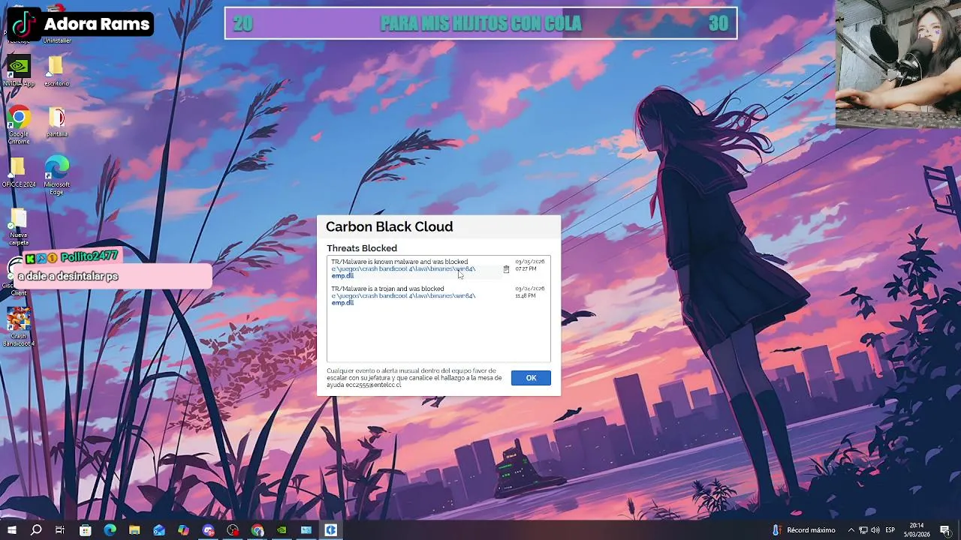Open Task View from the taskbar
This screenshot has width=961, height=540.
click(x=60, y=530)
